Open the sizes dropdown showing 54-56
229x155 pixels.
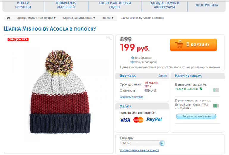(x=142, y=143)
